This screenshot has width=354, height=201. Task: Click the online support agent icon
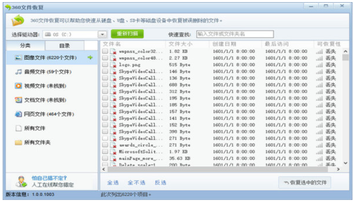click(21, 181)
